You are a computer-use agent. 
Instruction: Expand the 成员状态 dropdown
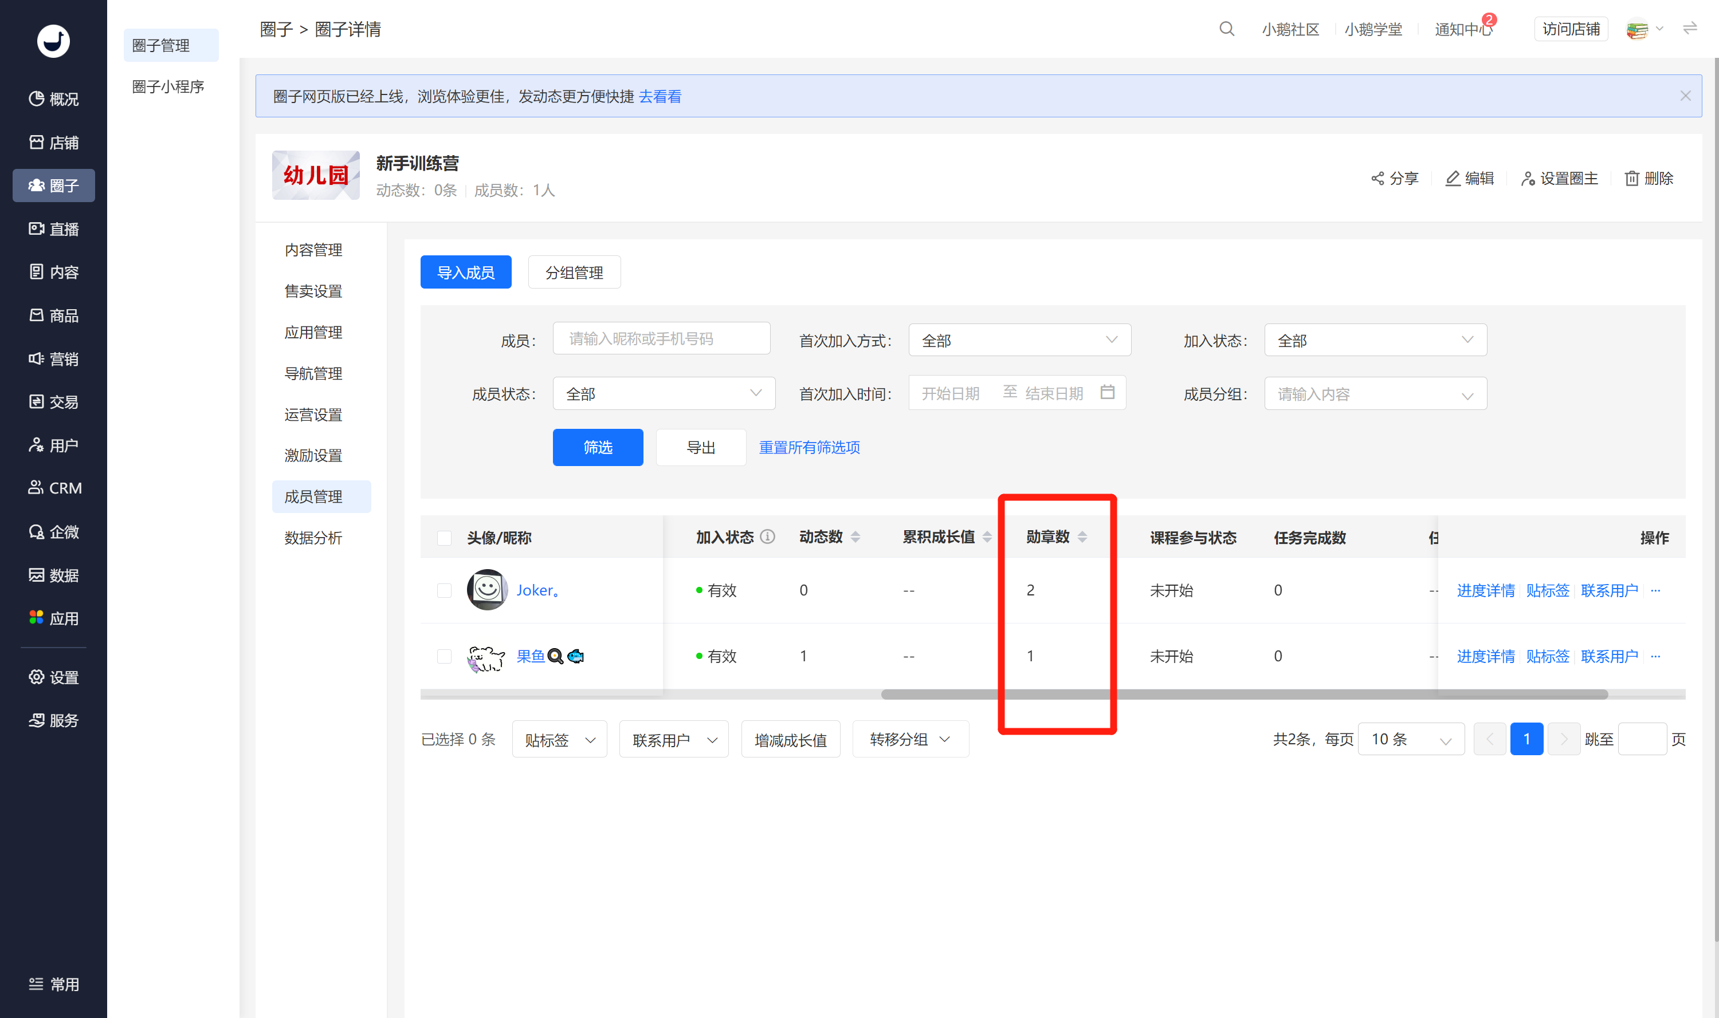(664, 393)
